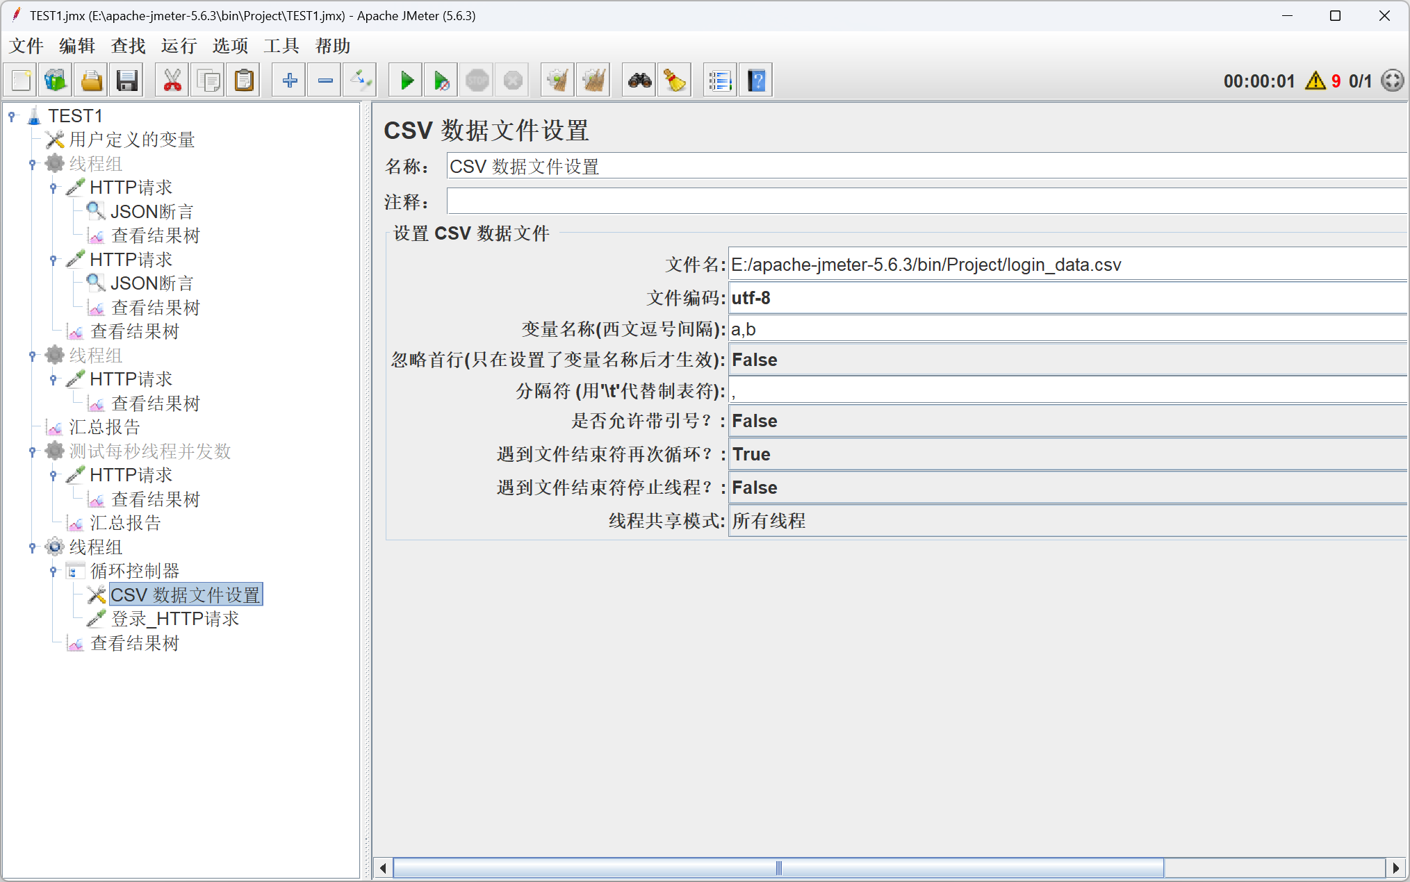1410x882 pixels.
Task: Select the last 查看结果树 node
Action: click(x=135, y=643)
